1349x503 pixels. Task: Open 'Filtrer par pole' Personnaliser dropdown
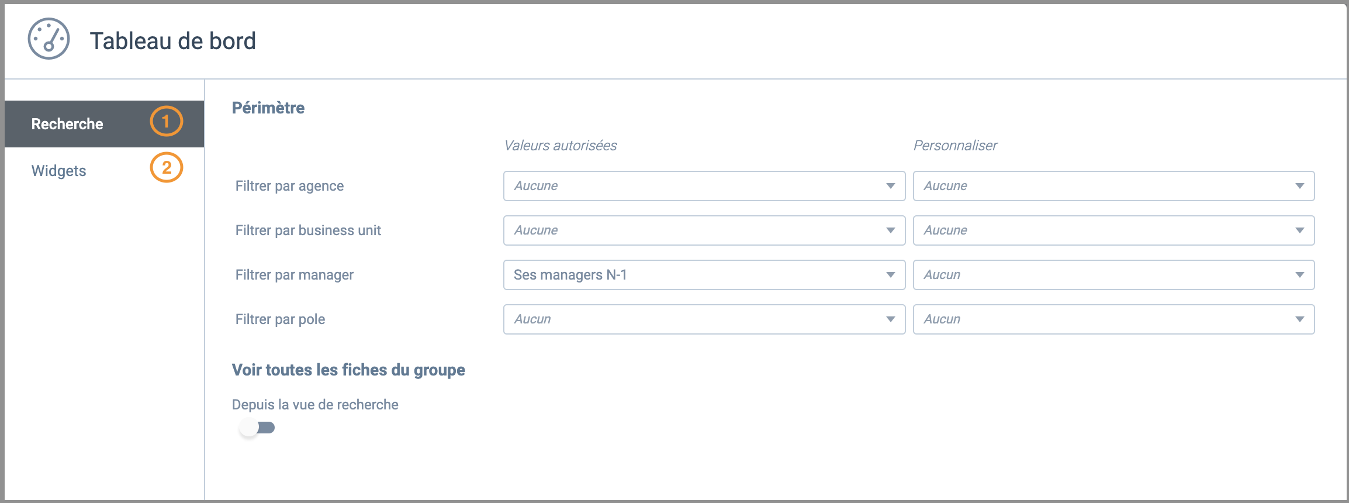point(1113,319)
